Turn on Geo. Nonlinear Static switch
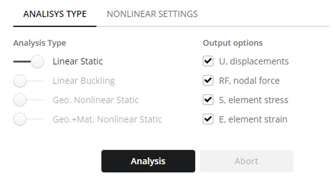 tap(29, 100)
